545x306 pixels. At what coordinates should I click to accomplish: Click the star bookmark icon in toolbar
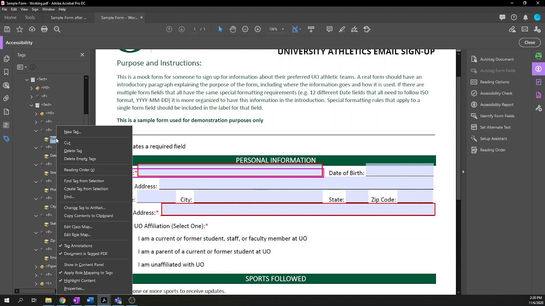pos(20,29)
